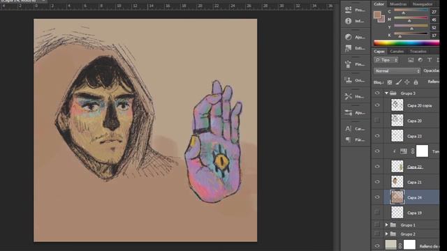This screenshot has width=447, height=251.
Task: Click the link icon on Relleno de color layer
Action: (x=400, y=245)
